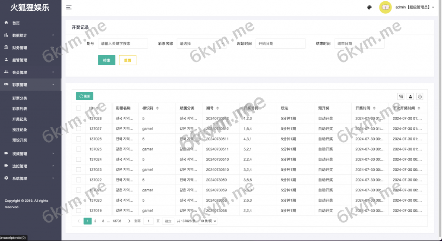This screenshot has width=442, height=241.
Task: Open the theme color palette icon
Action: click(x=369, y=7)
